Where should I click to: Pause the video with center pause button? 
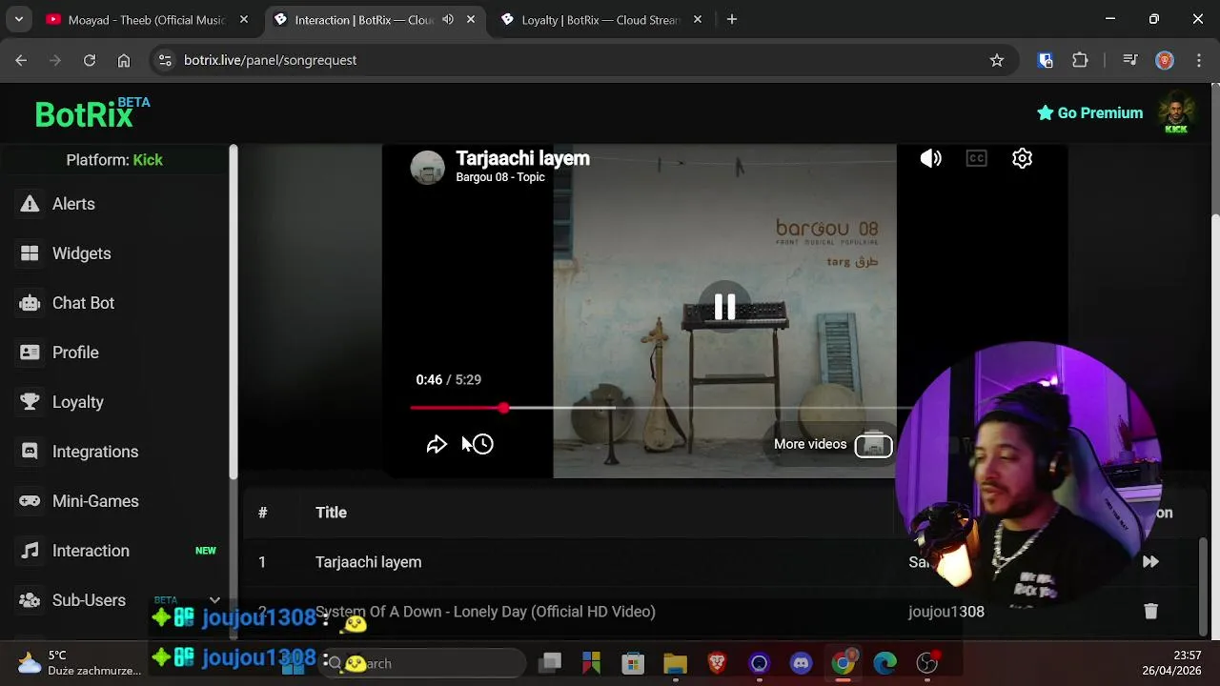pos(724,307)
